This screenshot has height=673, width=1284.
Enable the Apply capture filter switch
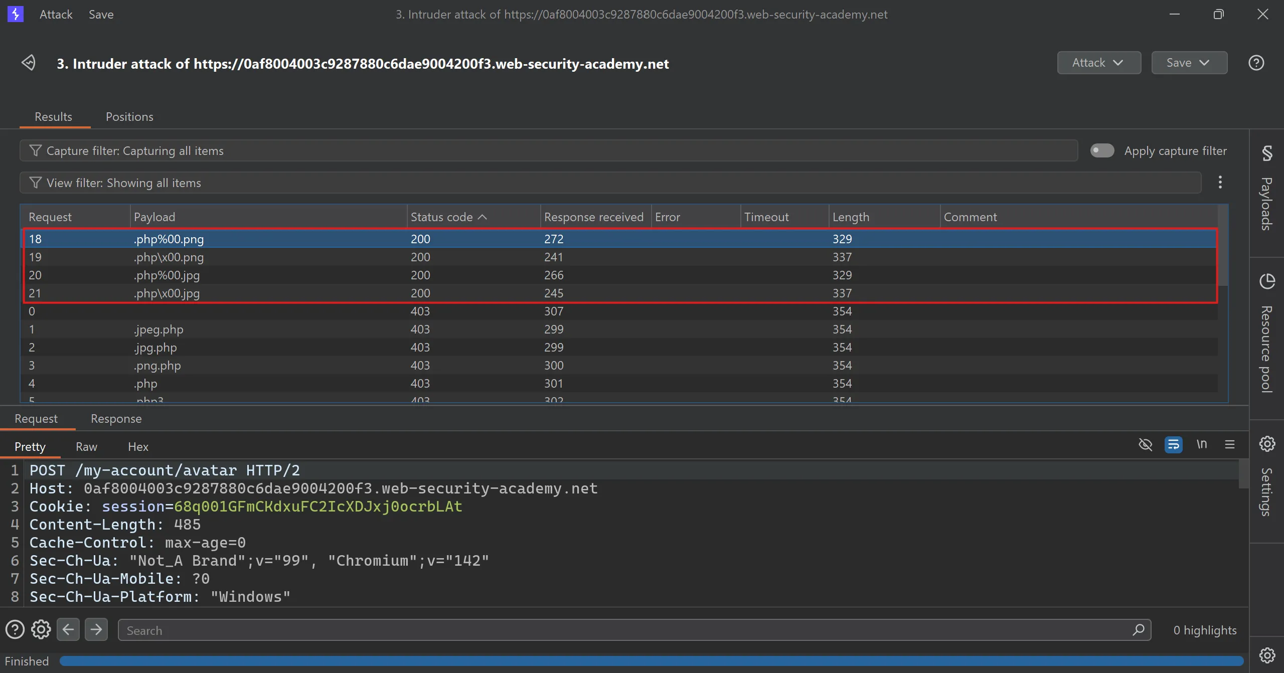pos(1102,151)
